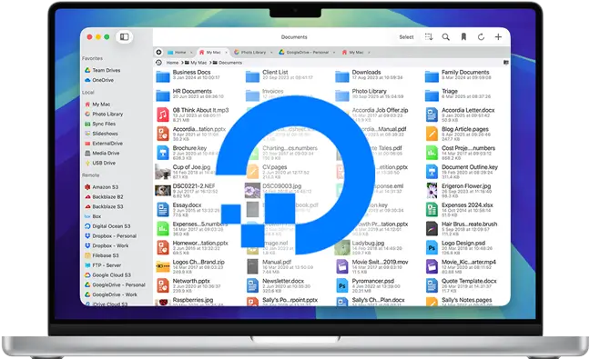Screen dimensions: 590x359
Task: Select the Blog Article.pages file icon
Action: tap(432, 134)
